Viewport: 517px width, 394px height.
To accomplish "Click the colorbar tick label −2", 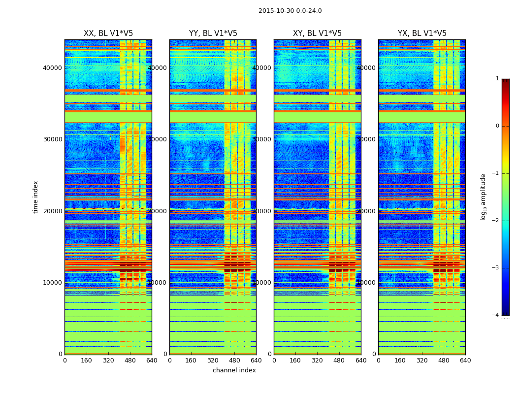I will [495, 220].
